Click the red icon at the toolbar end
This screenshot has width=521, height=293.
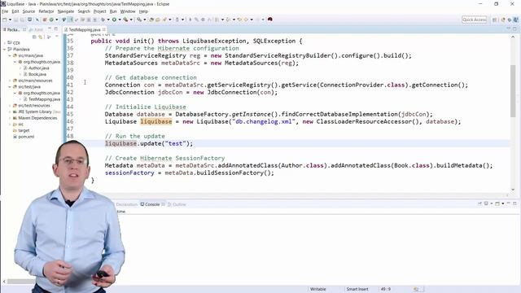point(269,20)
